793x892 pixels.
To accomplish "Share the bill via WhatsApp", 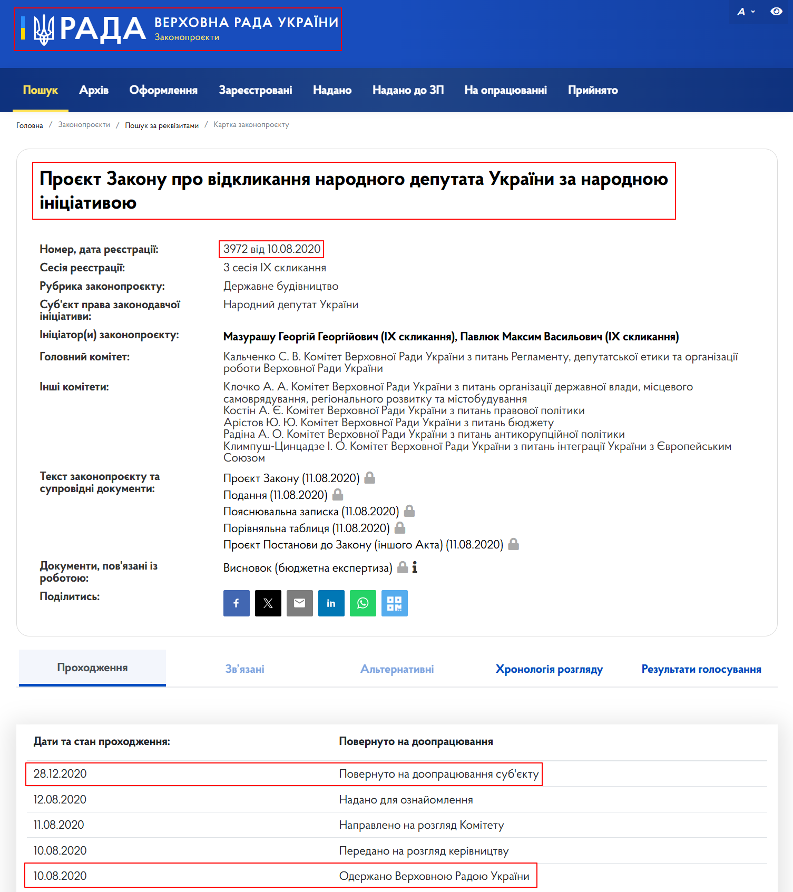I will [363, 603].
